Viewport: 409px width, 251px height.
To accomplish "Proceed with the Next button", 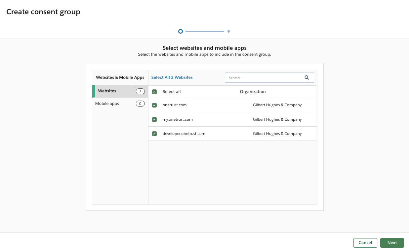I will 392,243.
